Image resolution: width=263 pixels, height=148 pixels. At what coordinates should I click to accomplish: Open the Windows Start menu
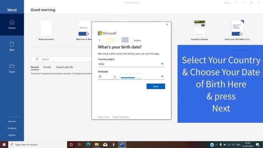[x=4, y=144]
